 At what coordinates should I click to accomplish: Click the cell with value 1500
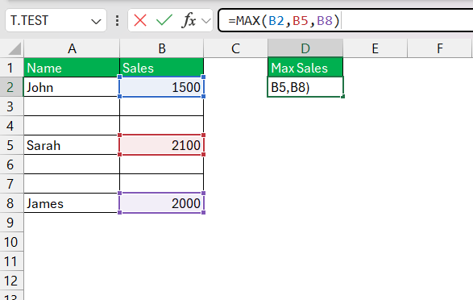click(162, 87)
